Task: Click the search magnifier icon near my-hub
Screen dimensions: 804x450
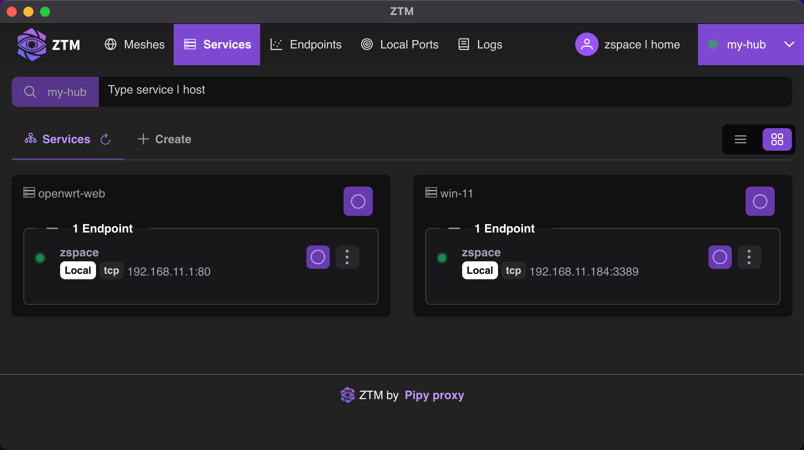Action: tap(30, 92)
